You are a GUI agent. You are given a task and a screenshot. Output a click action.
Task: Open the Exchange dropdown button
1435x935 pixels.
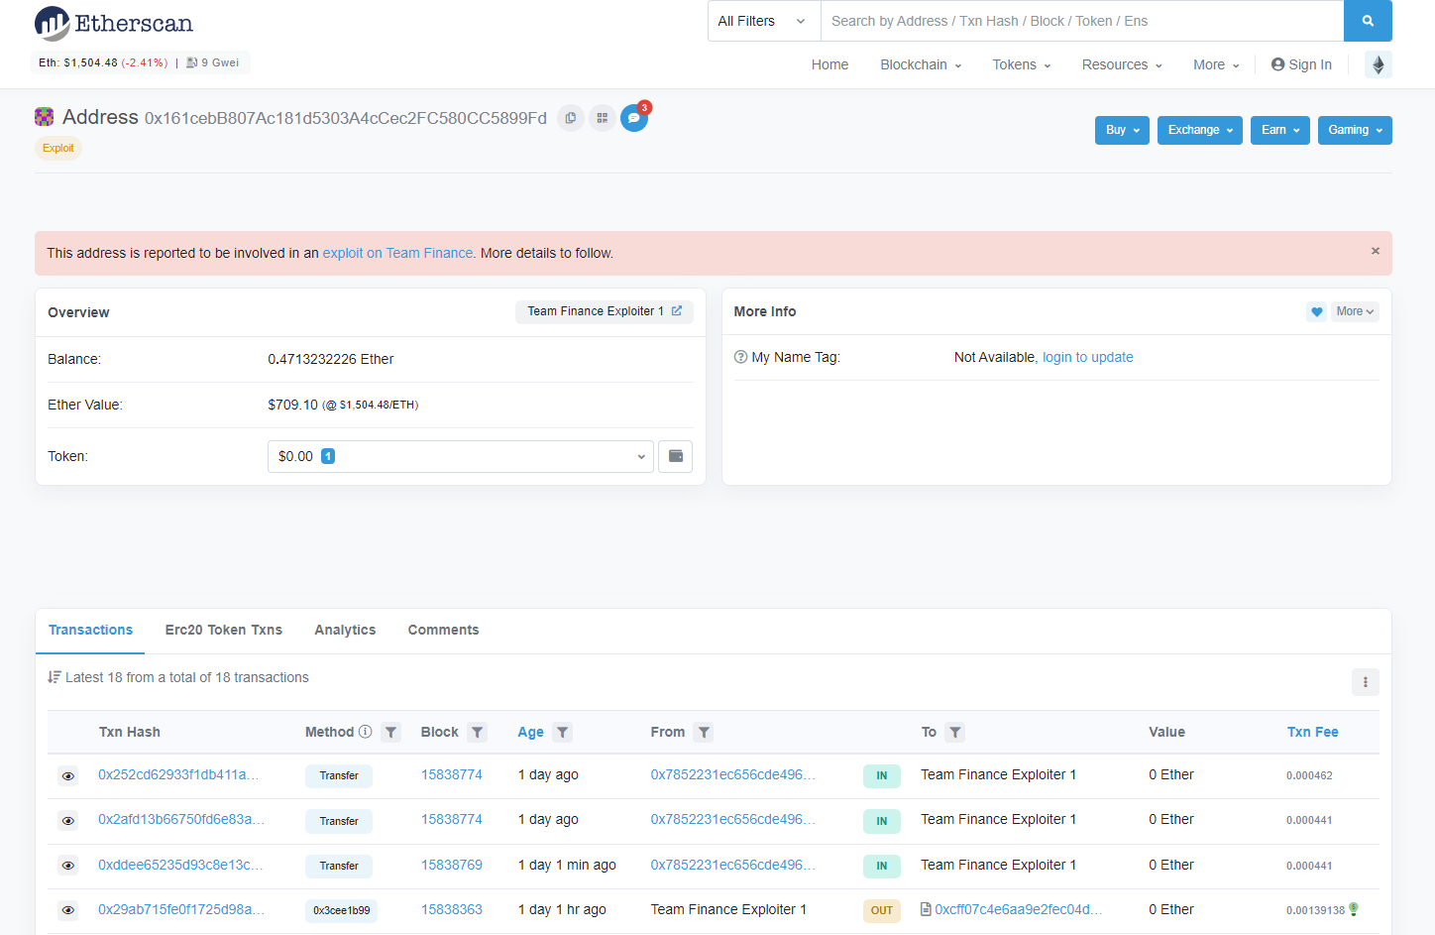[x=1200, y=130]
